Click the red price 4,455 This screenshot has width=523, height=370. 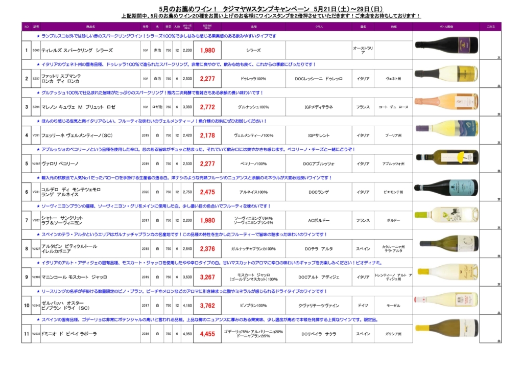[207, 334]
